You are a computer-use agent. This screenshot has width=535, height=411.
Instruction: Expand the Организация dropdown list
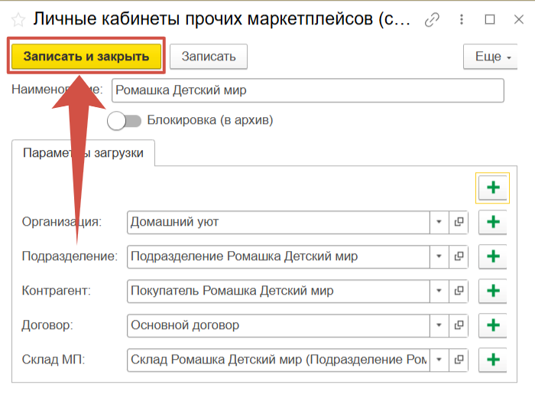439,222
